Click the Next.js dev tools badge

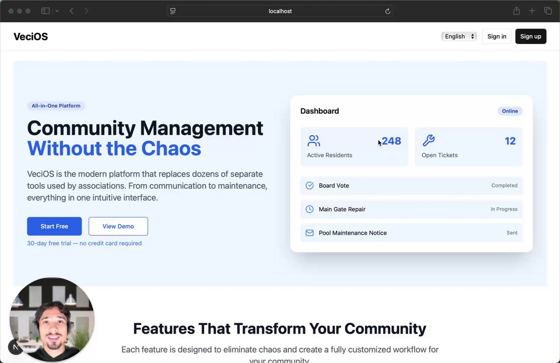coord(15,347)
